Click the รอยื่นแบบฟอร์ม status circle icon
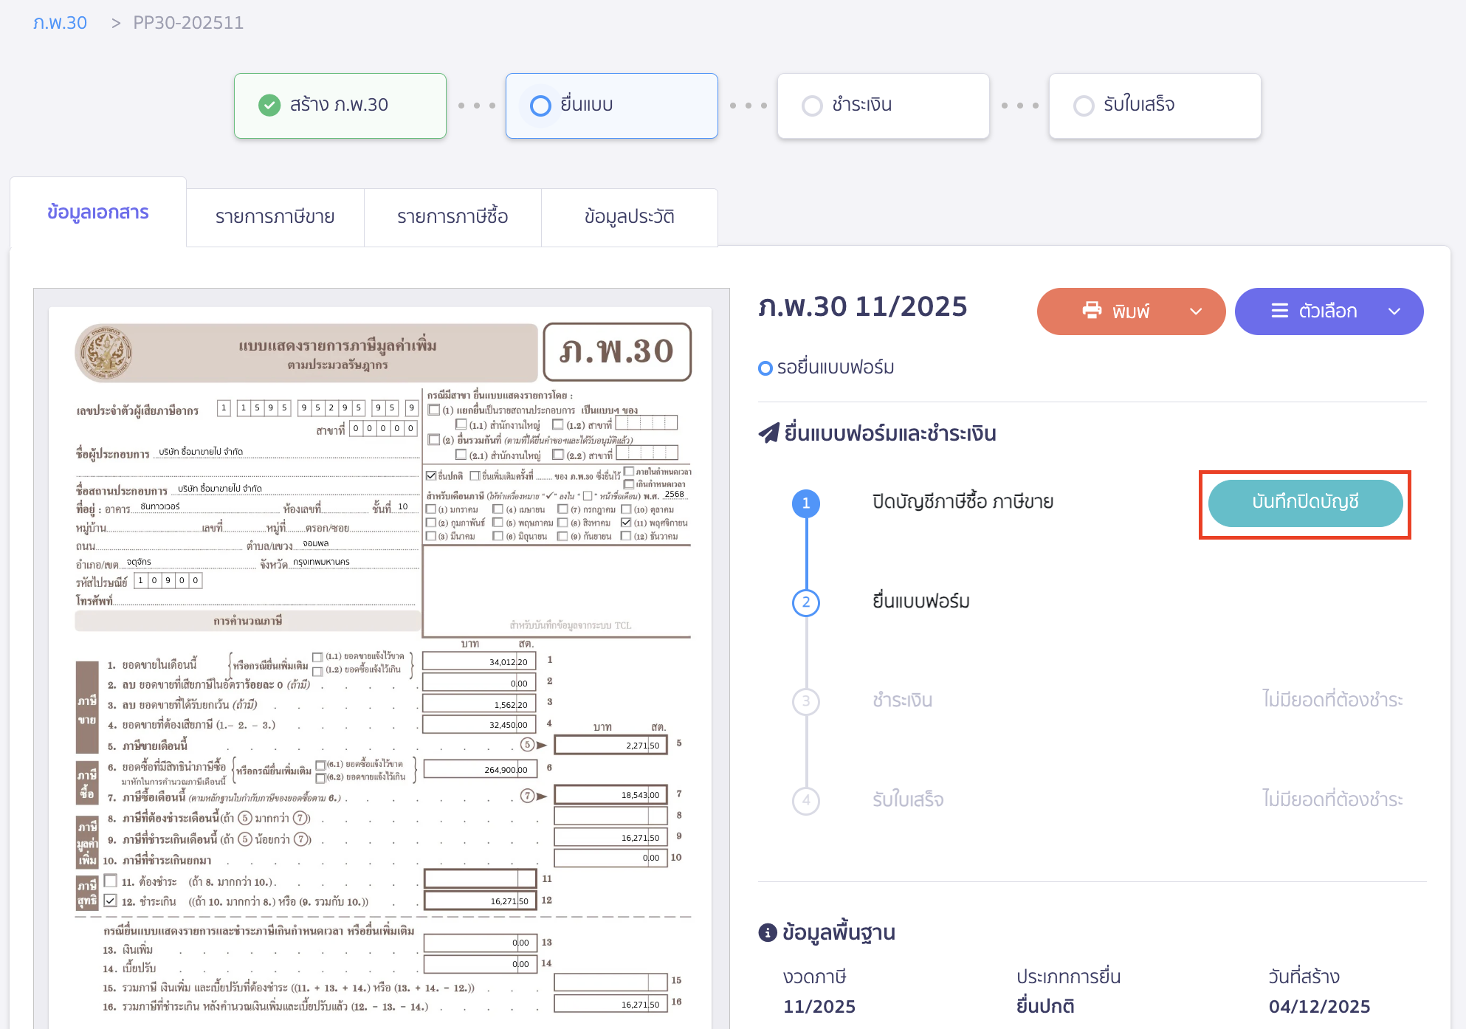This screenshot has width=1466, height=1029. point(765,368)
